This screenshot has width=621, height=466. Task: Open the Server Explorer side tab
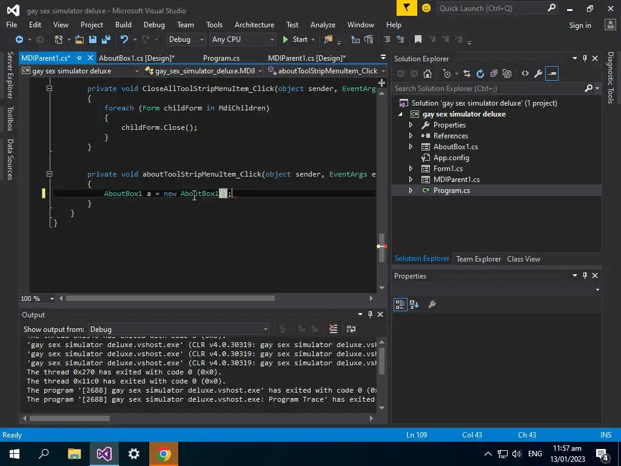point(10,75)
